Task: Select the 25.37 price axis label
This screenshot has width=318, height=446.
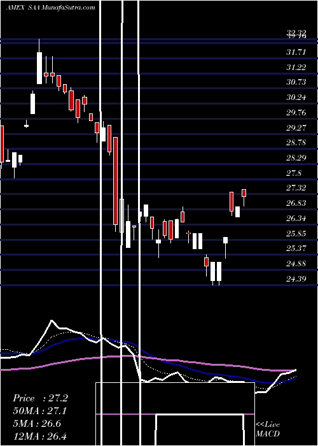Action: pos(296,248)
